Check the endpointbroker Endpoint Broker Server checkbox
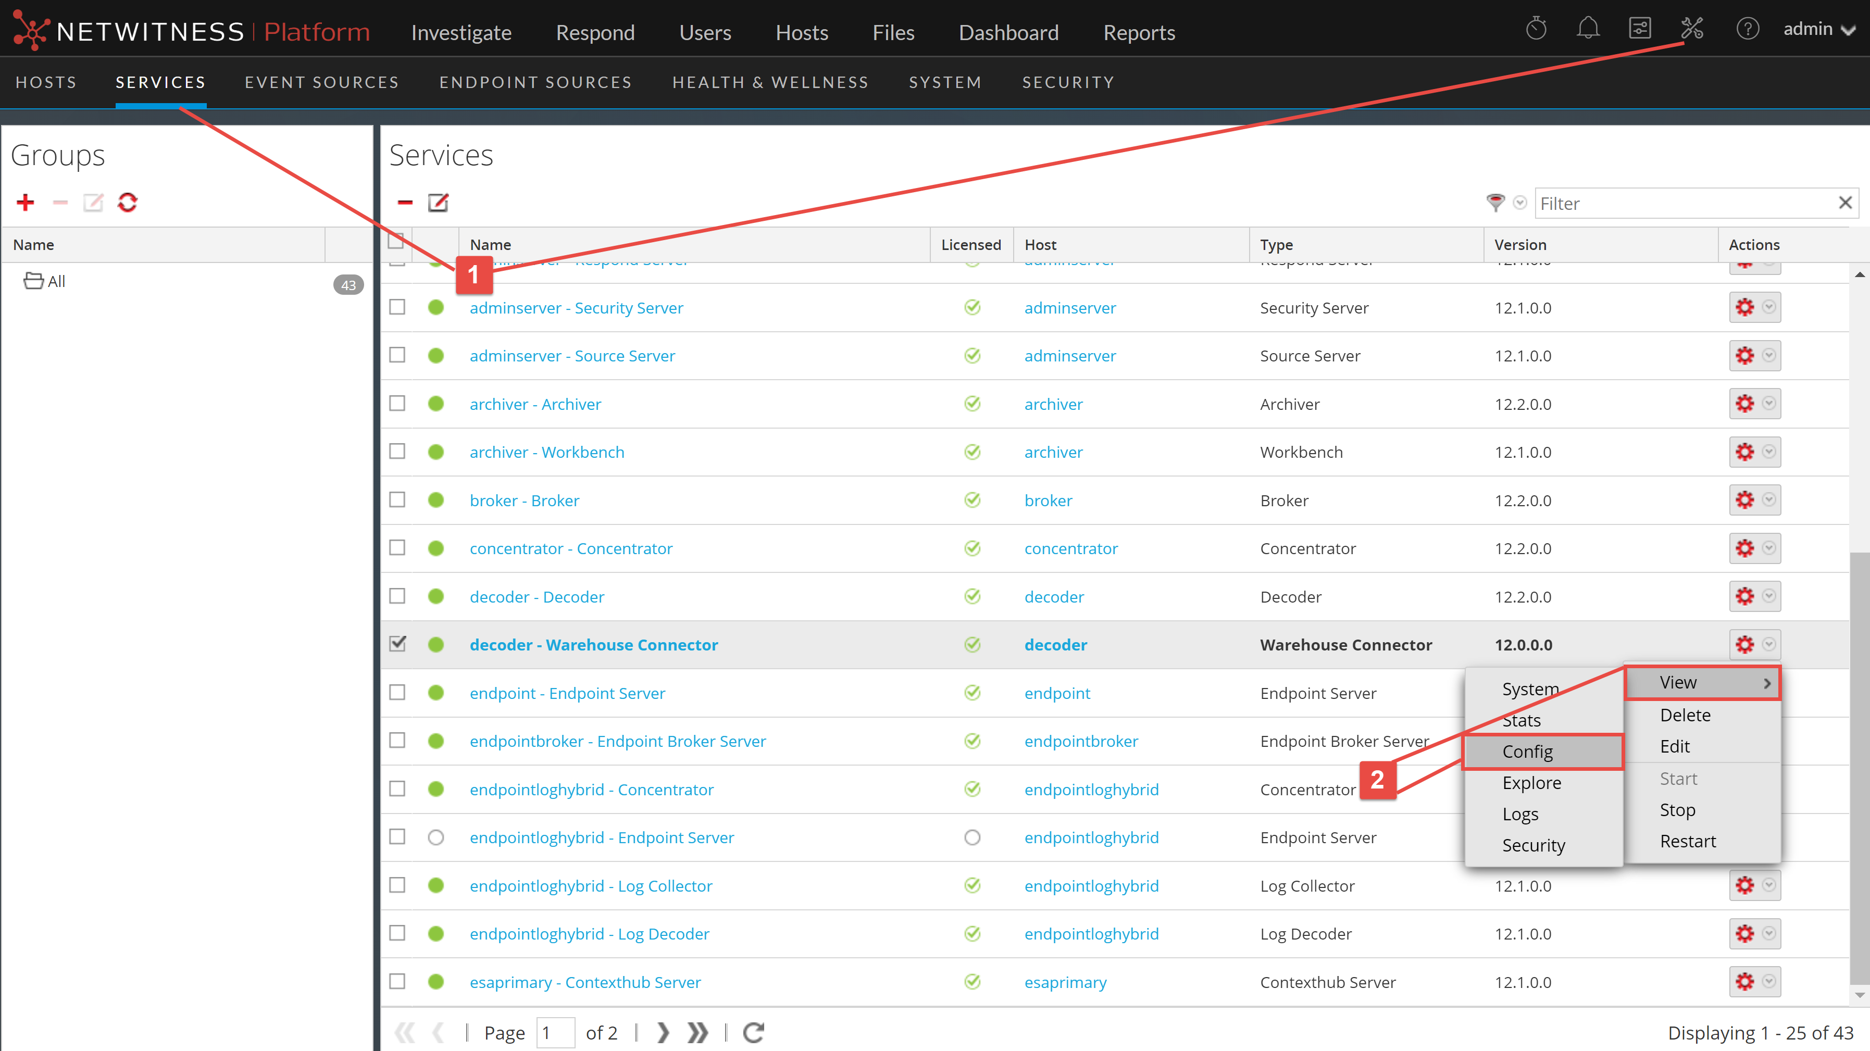Image resolution: width=1870 pixels, height=1051 pixels. point(397,741)
